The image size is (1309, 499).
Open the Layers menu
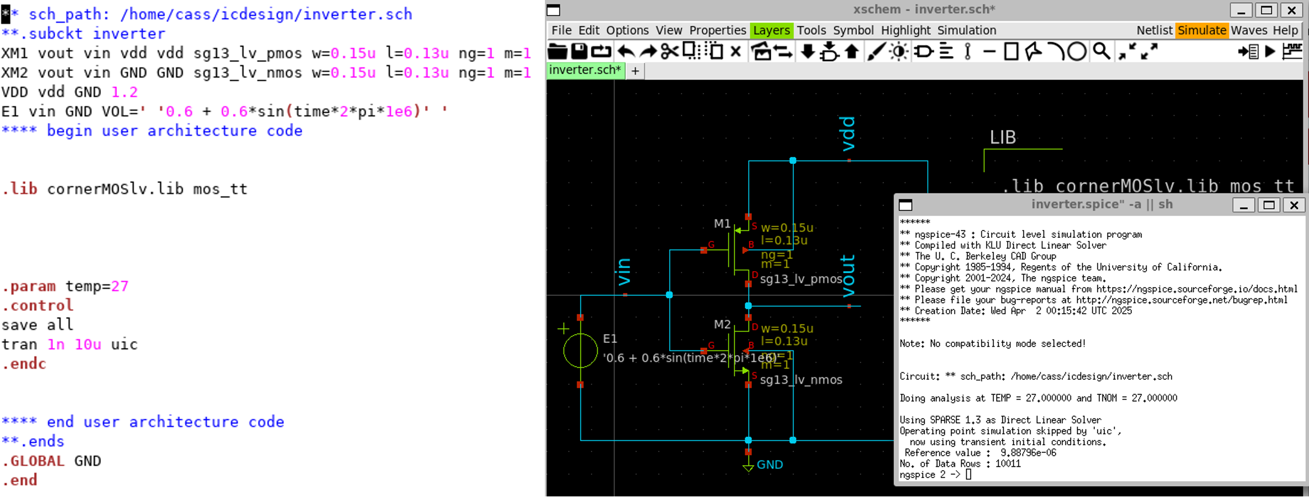[x=771, y=31]
